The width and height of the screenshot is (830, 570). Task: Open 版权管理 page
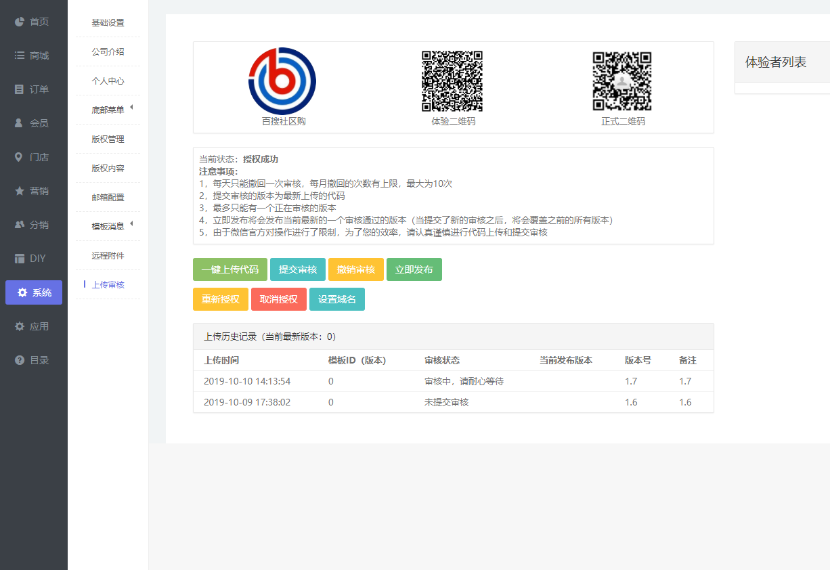108,139
